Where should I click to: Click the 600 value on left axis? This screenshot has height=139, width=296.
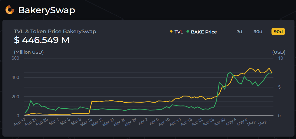coord(15,58)
